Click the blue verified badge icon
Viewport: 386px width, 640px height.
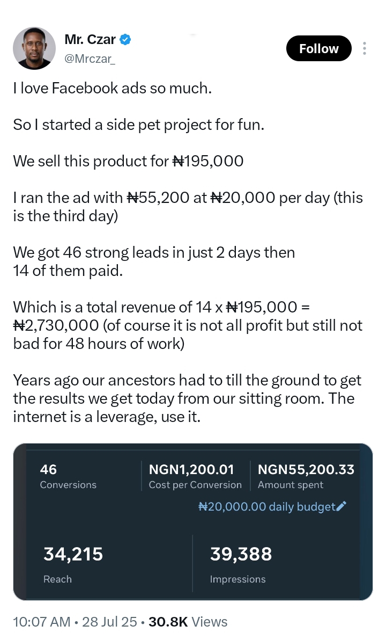coord(125,40)
